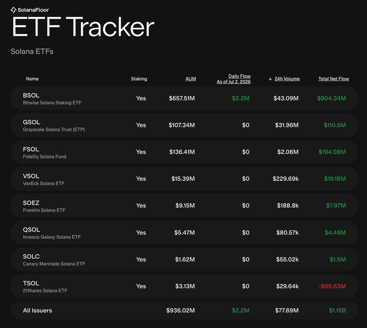367x328 pixels.
Task: Click GSOL daily flow $0 value
Action: coord(246,125)
